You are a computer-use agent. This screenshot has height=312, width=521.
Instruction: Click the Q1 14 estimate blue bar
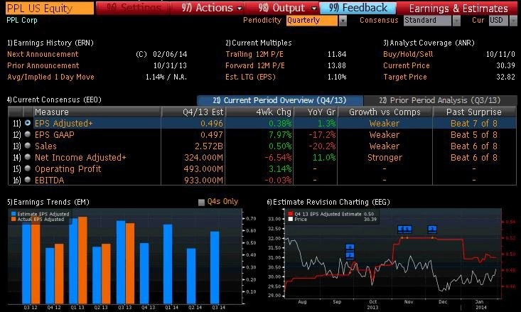click(x=168, y=264)
